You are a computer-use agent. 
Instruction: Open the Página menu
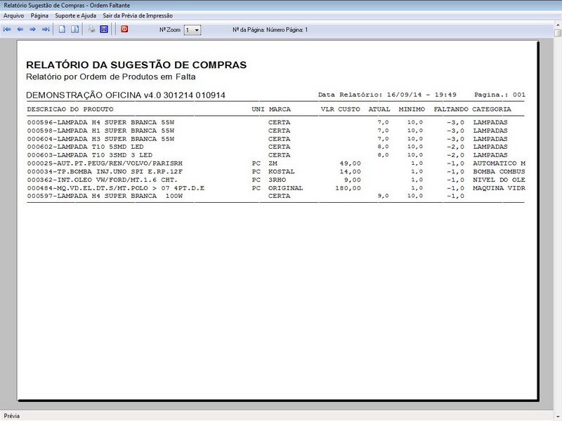click(39, 15)
